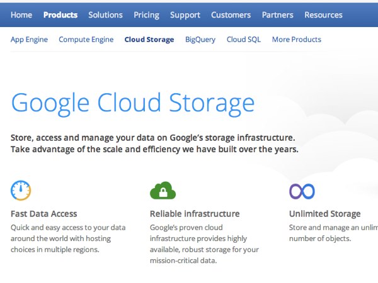Open the BigQuery product link

coord(200,40)
